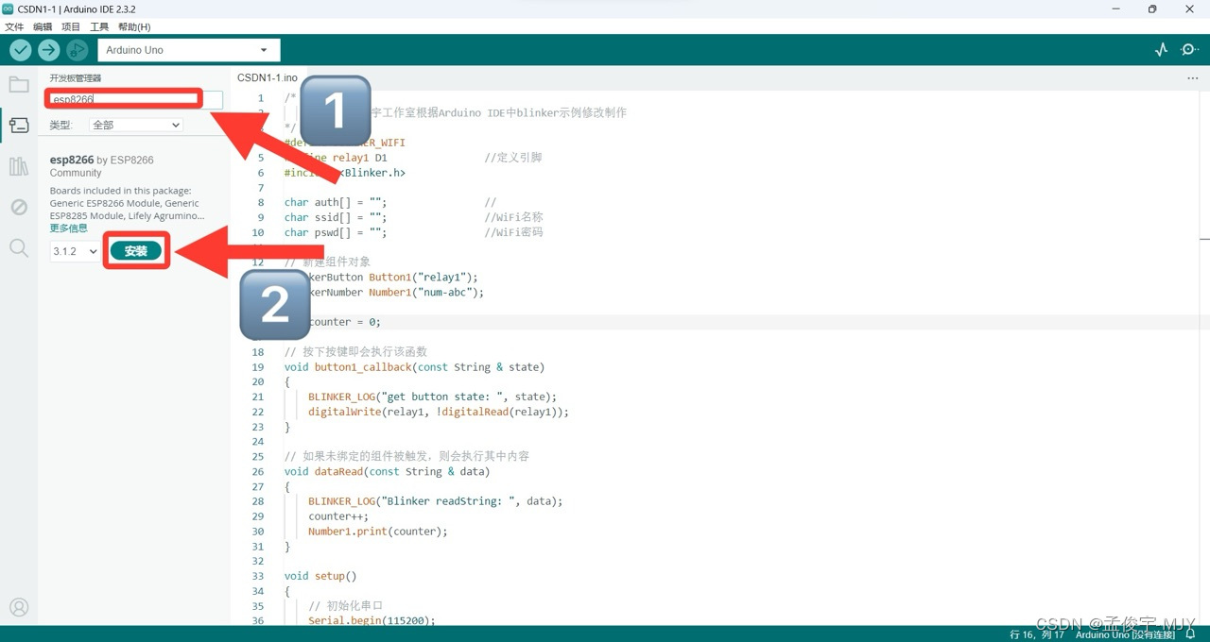The height and width of the screenshot is (642, 1210).
Task: Open the Boards Manager sidebar icon
Action: point(19,126)
